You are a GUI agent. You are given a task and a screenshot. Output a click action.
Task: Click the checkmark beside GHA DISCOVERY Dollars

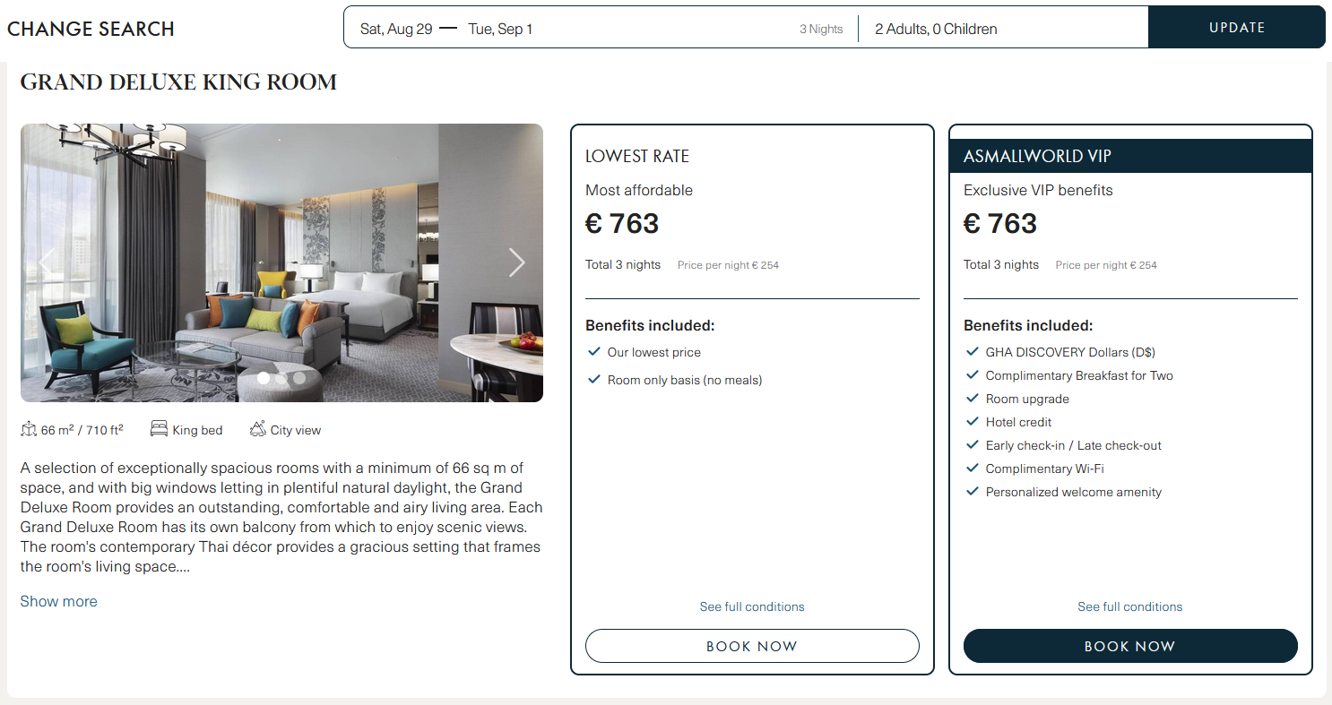coord(973,351)
